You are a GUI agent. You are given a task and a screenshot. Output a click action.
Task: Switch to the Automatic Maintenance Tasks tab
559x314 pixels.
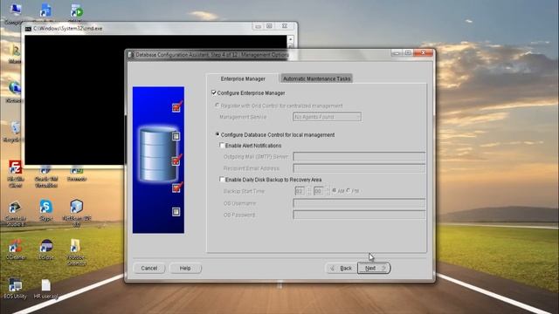click(316, 78)
